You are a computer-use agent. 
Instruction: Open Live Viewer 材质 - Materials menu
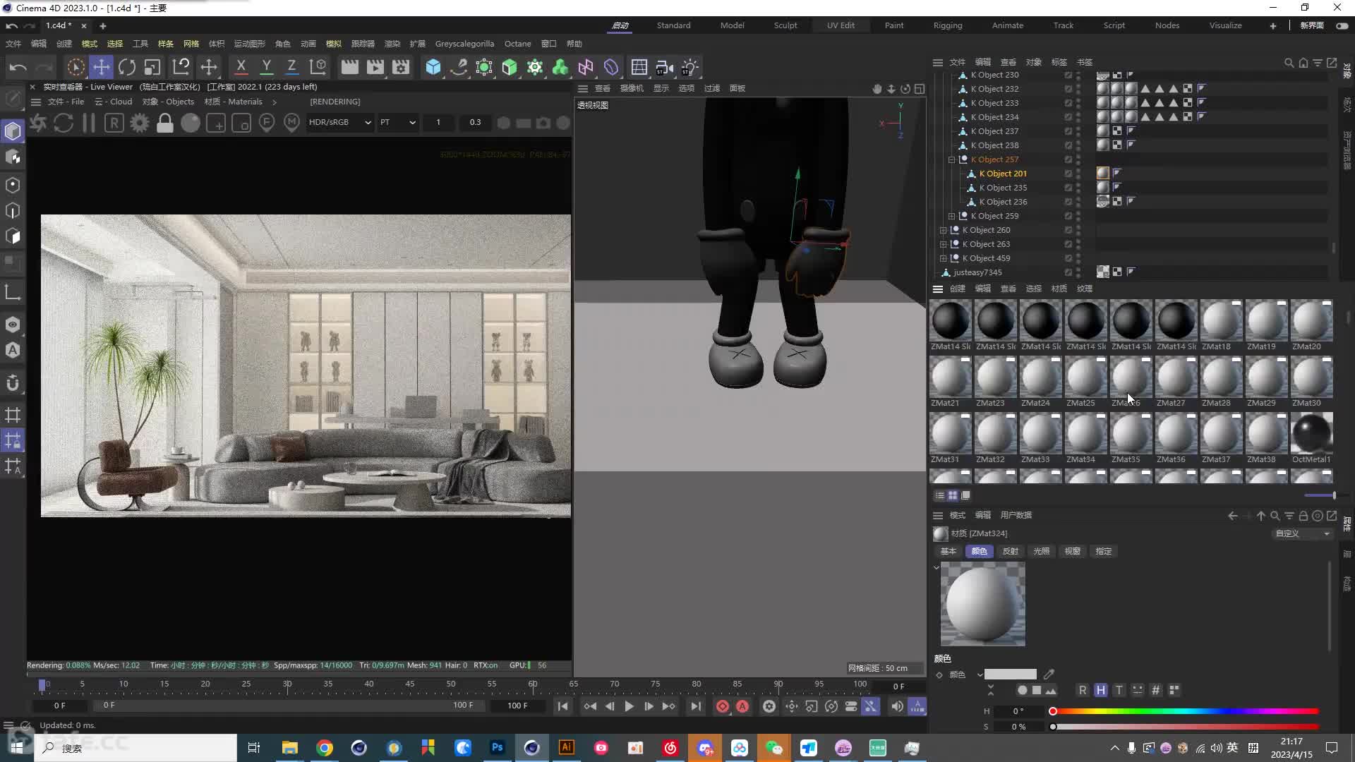[233, 102]
